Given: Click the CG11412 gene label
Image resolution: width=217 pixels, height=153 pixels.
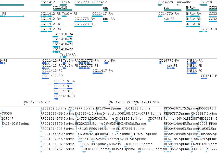Looking at the screenshot, I should tap(48, 2).
